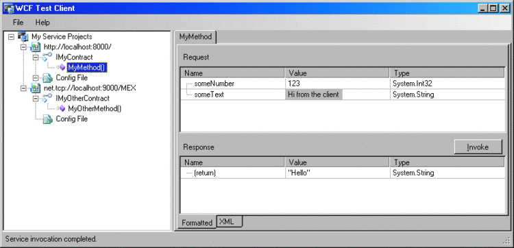Click the Invoke button
The image size is (514, 248).
(478, 147)
